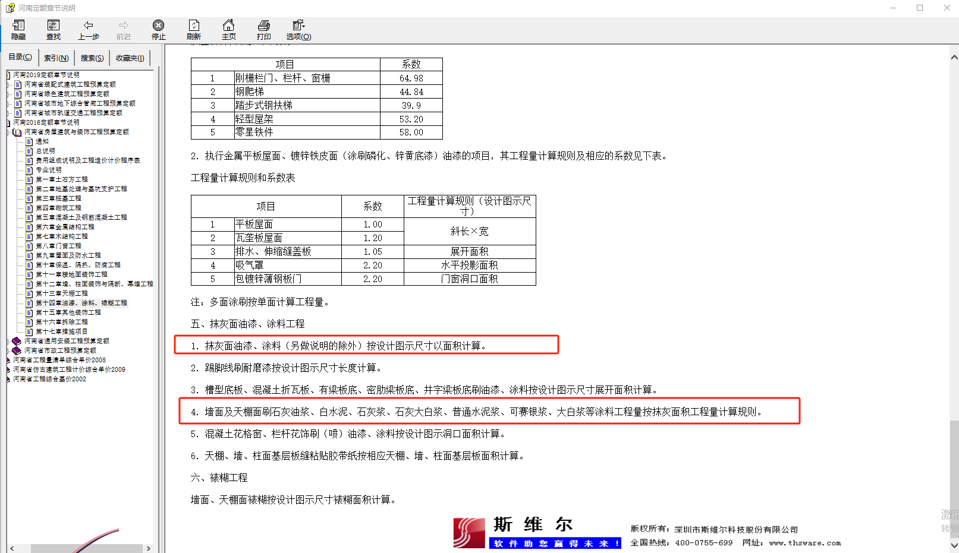Open 第十二章墙、柱面装饰与隔断、幕墙工程 topic
Viewport: 959px width, 553px height.
pos(95,284)
